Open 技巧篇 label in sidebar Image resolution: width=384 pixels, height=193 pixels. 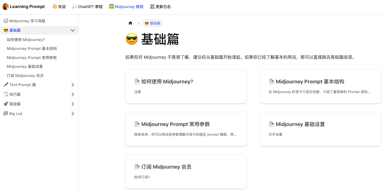pyautogui.click(x=15, y=94)
